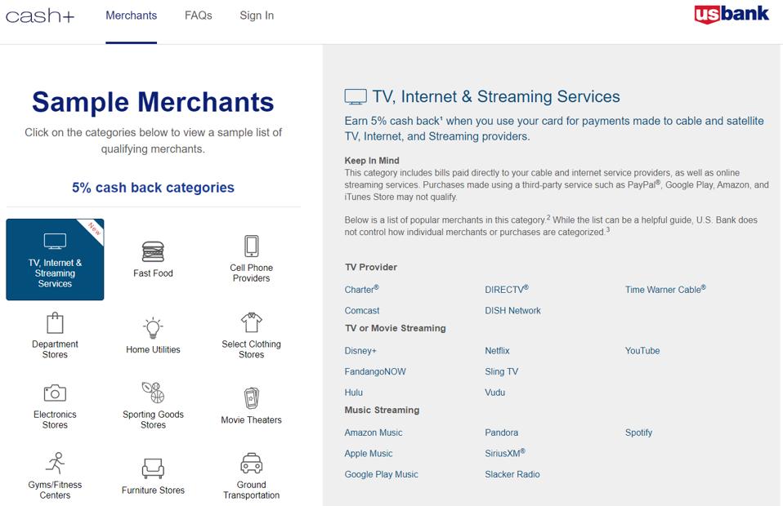Screen dimensions: 783x506
Task: Select the Electronics Stores camera icon
Action: pyautogui.click(x=54, y=398)
